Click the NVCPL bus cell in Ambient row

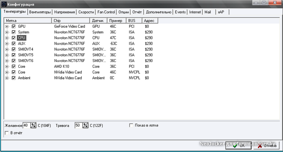coord(134,78)
